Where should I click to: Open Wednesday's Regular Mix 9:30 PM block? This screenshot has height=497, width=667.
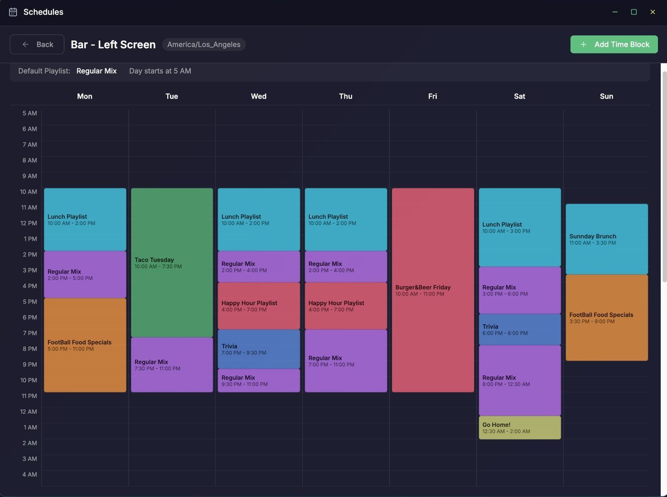259,380
